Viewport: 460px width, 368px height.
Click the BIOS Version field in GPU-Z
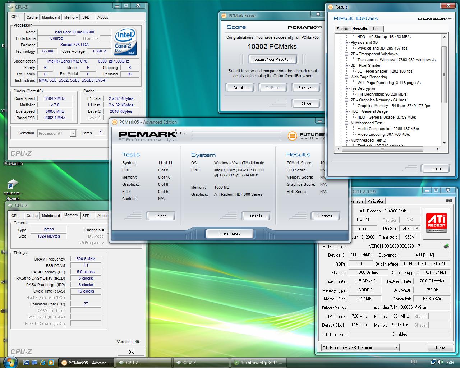point(395,246)
